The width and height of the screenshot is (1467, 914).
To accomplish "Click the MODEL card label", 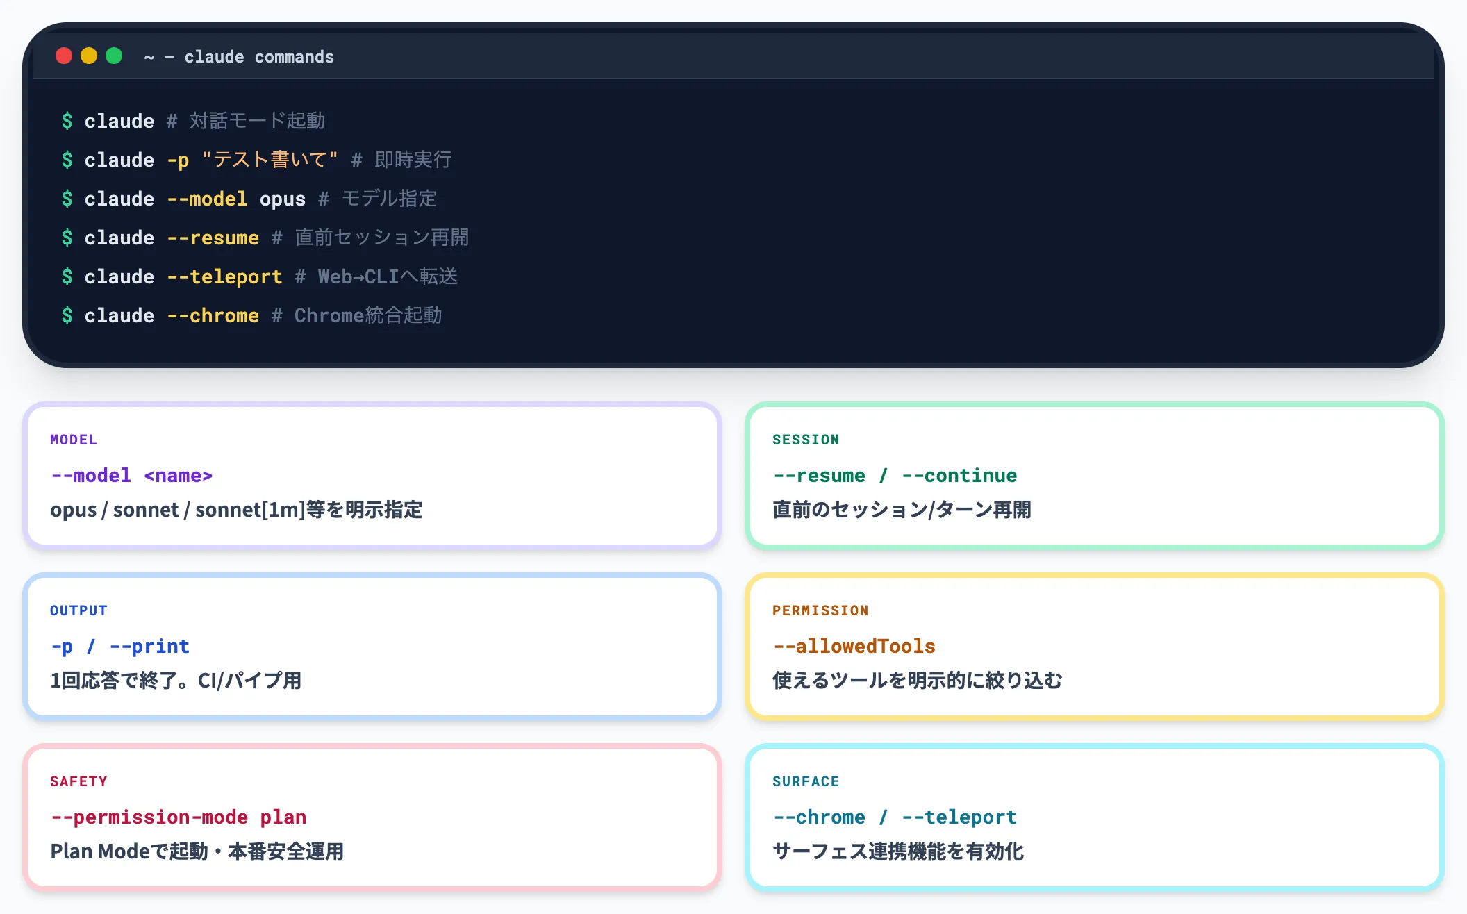I will 74,440.
